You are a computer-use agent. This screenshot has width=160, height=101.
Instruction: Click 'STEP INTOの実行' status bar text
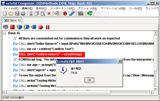coord(13,98)
